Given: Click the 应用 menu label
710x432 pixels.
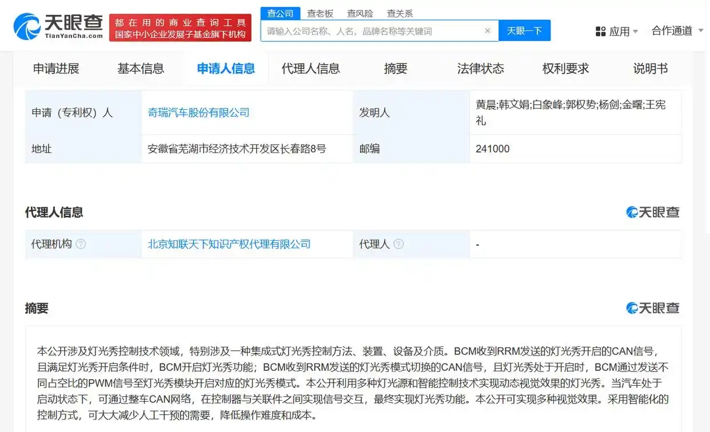Looking at the screenshot, I should coord(619,31).
